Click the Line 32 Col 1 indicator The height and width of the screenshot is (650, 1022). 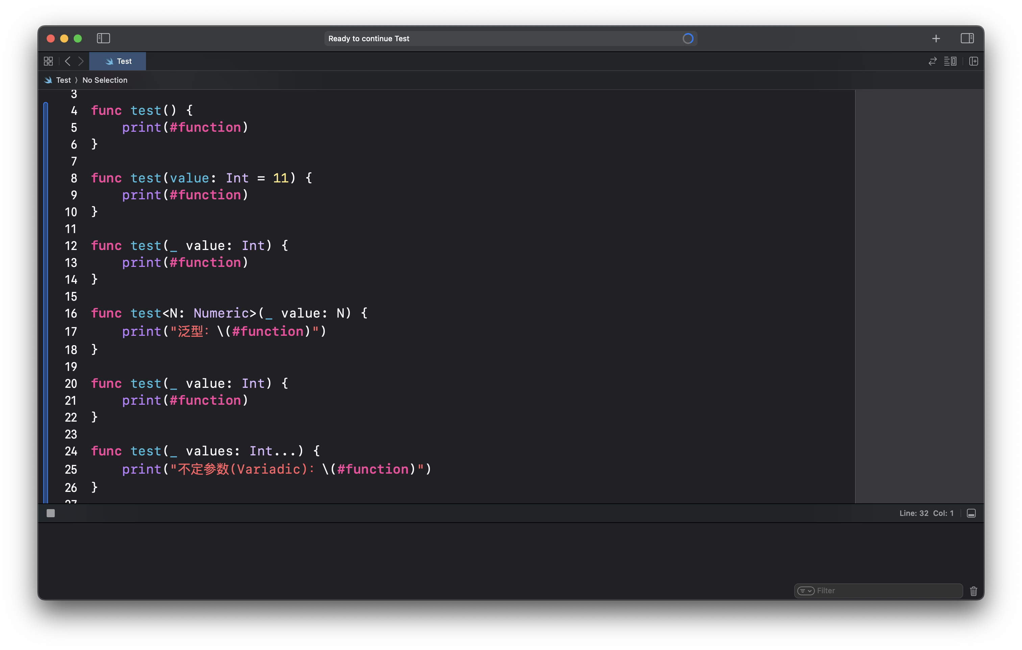pyautogui.click(x=926, y=514)
